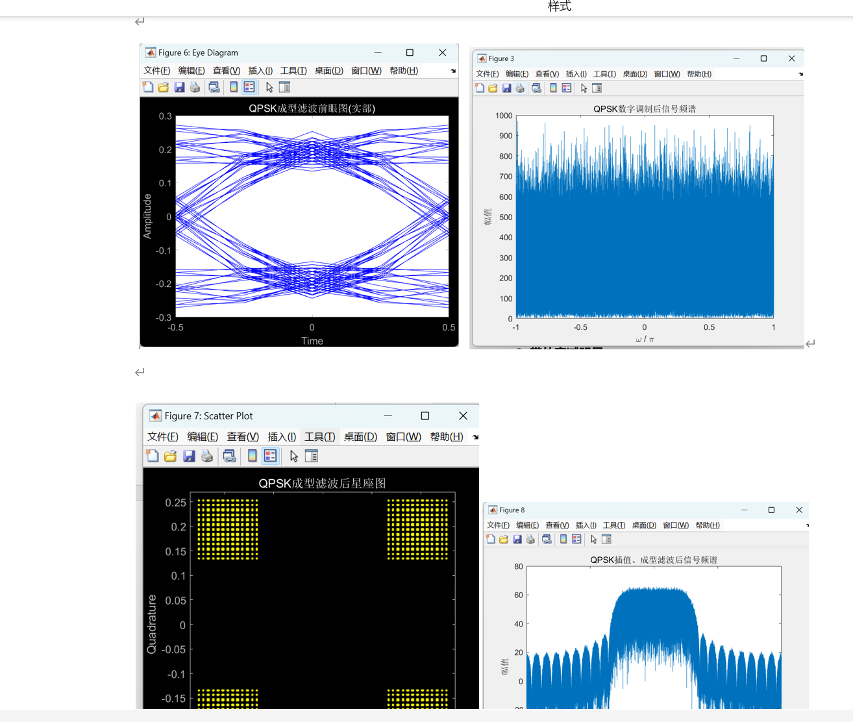Click New Figure icon in Figure 6 toolbar

[148, 87]
